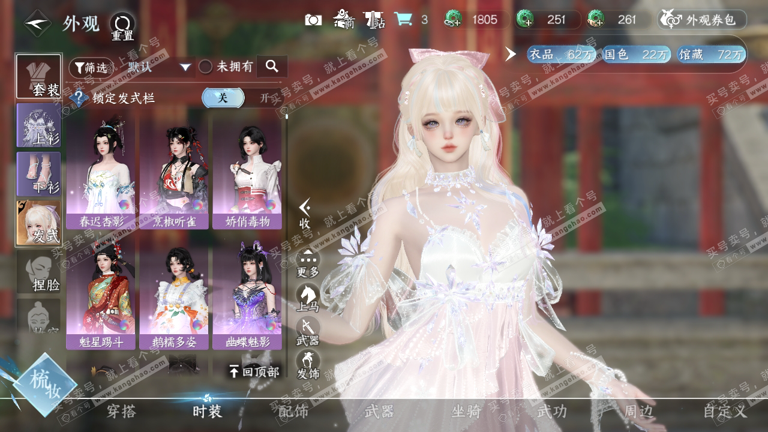Viewport: 768px width, 432px height.
Task: Add currency next to 1805
Action: click(x=452, y=20)
